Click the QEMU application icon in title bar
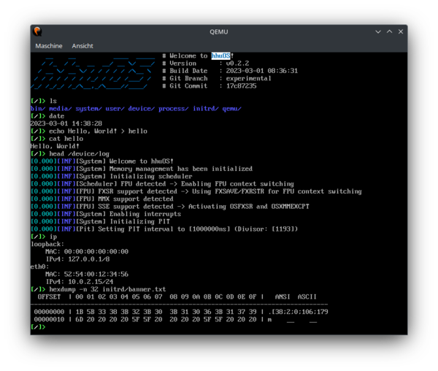Image resolution: width=438 pixels, height=371 pixels. click(x=37, y=31)
